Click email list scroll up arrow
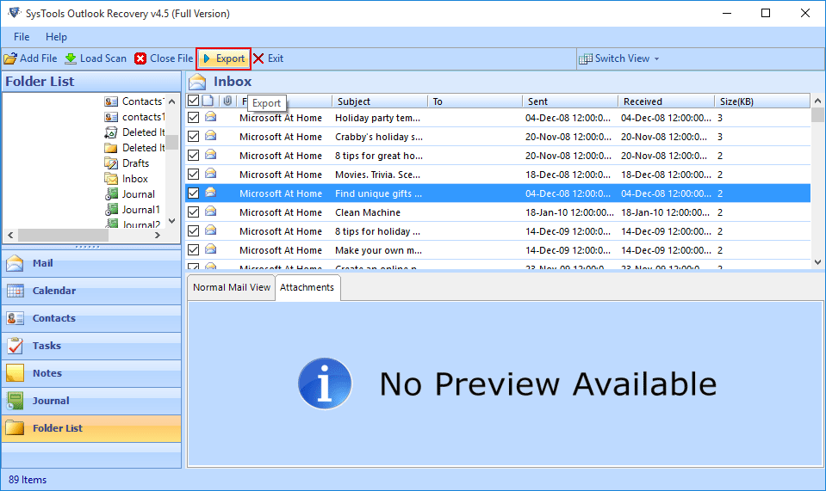The width and height of the screenshot is (826, 491). (x=817, y=101)
